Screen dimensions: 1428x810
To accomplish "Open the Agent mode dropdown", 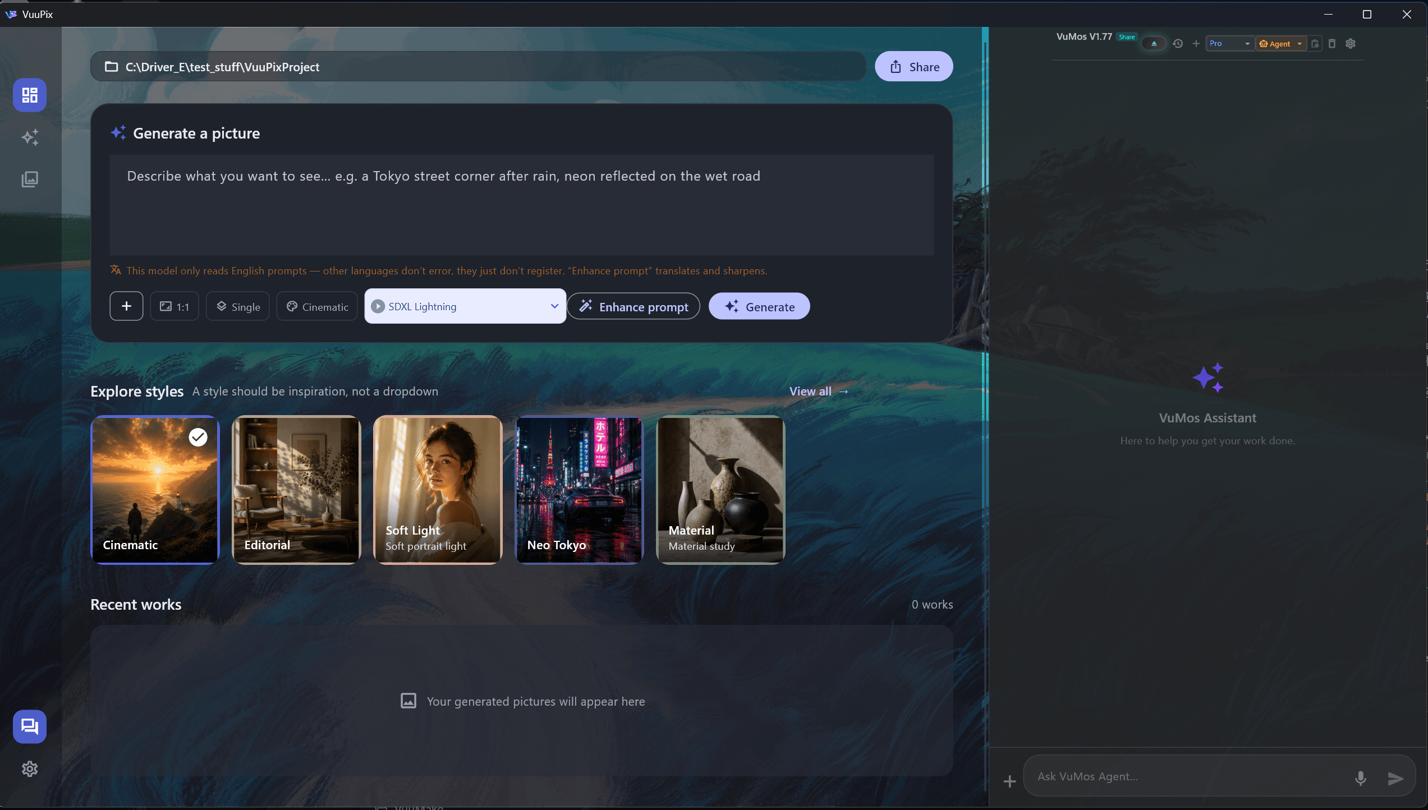I will tap(1281, 44).
